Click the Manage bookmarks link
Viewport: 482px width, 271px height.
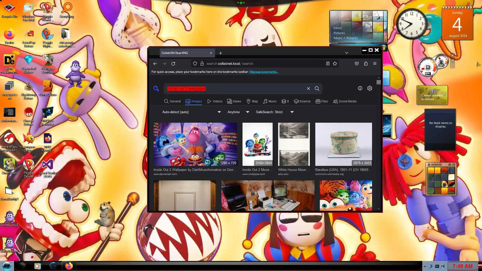[x=264, y=72]
